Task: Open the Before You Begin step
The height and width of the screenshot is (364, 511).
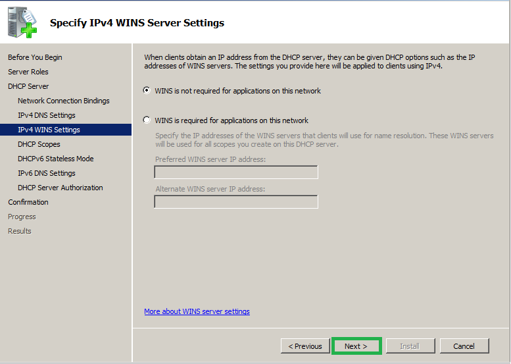Action: (x=35, y=57)
